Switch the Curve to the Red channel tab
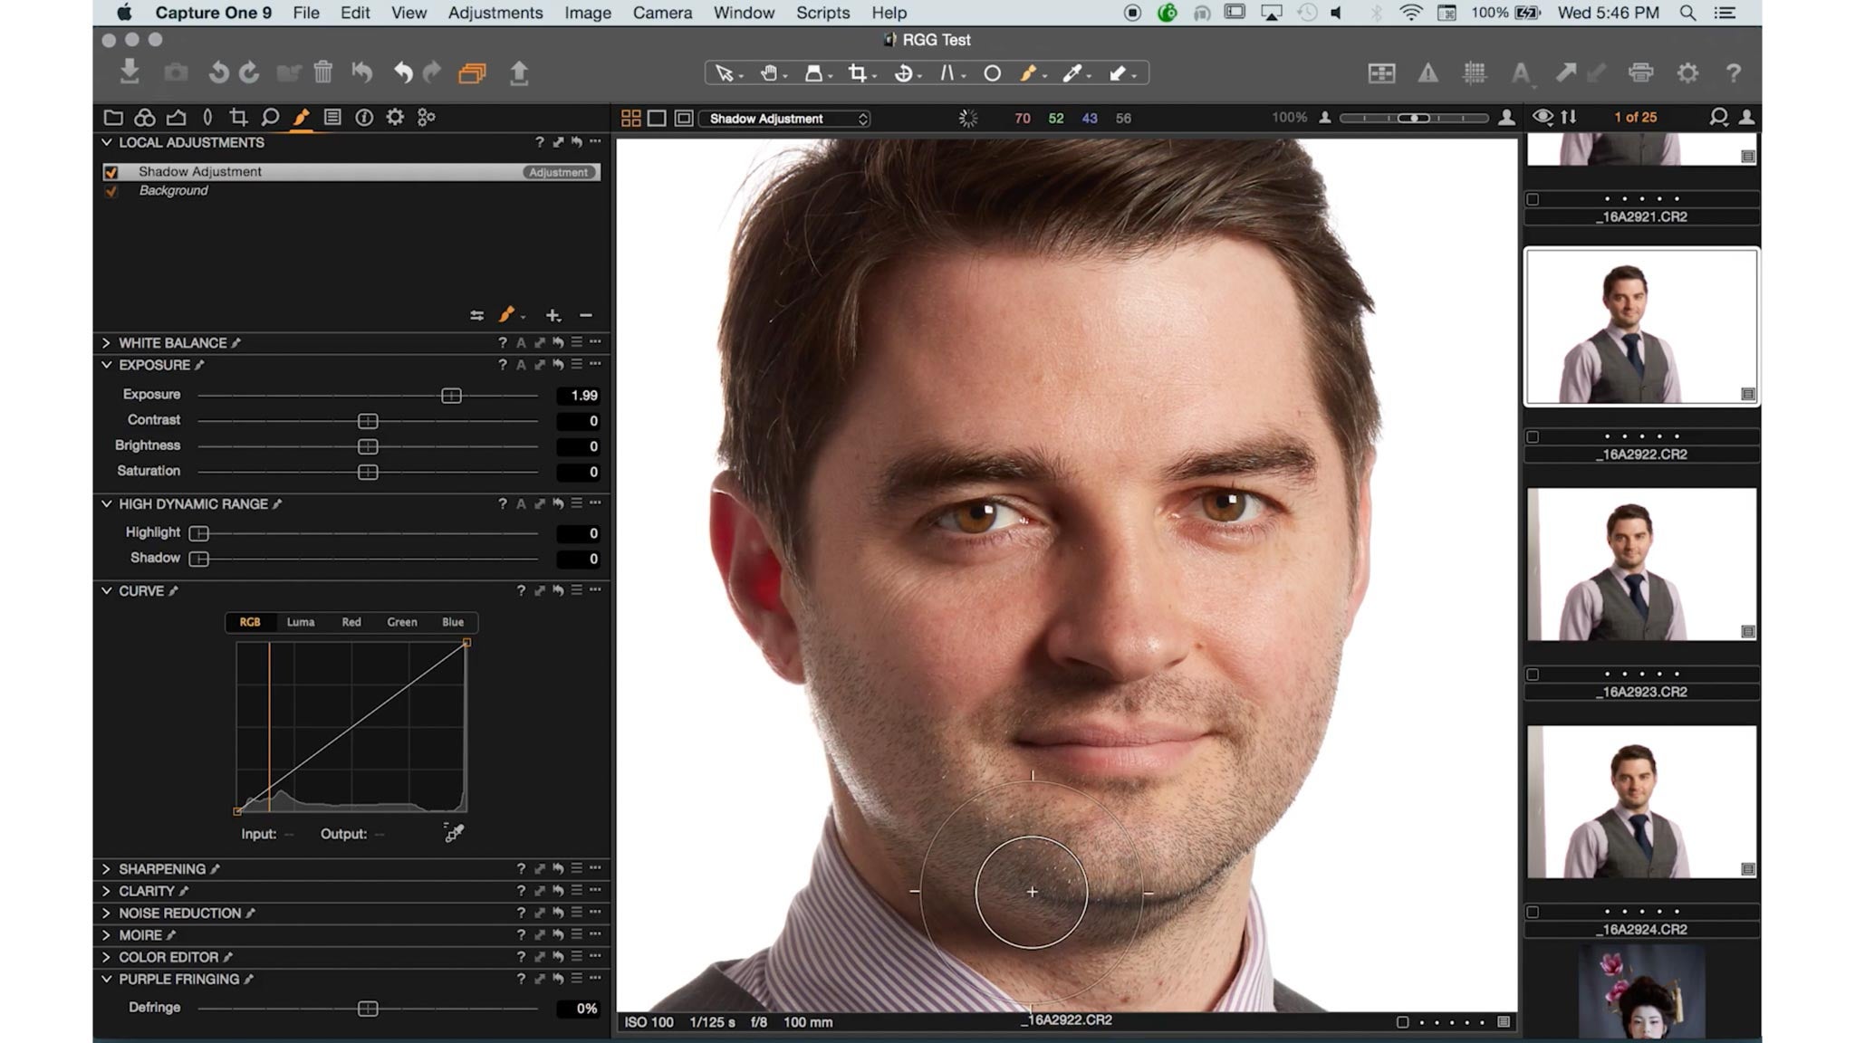The image size is (1855, 1043). tap(351, 622)
